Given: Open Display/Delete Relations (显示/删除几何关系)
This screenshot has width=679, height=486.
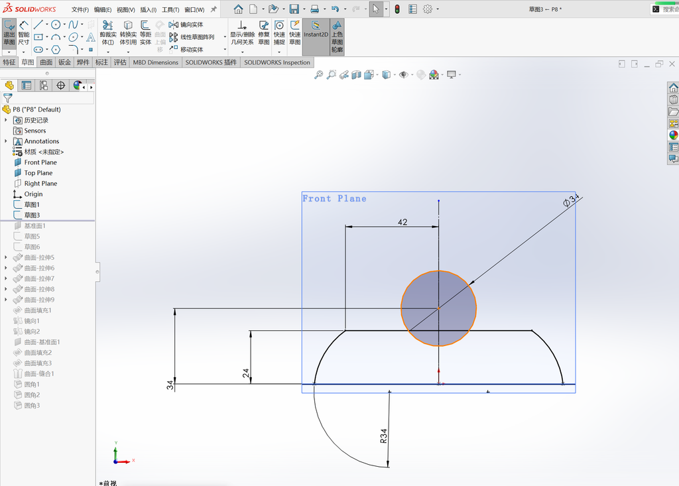Looking at the screenshot, I should point(242,33).
